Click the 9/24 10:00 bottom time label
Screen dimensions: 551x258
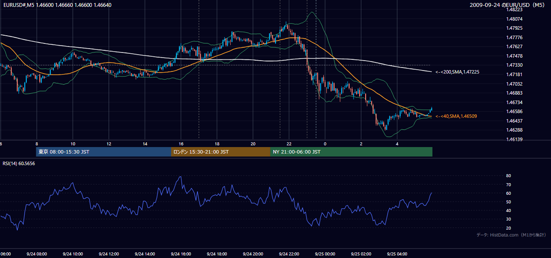click(73, 254)
